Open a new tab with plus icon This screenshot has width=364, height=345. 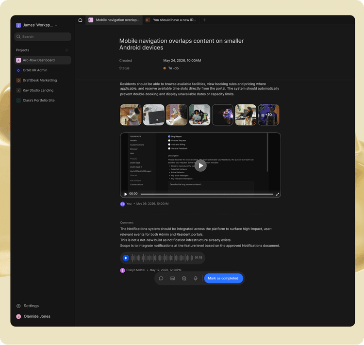click(204, 20)
